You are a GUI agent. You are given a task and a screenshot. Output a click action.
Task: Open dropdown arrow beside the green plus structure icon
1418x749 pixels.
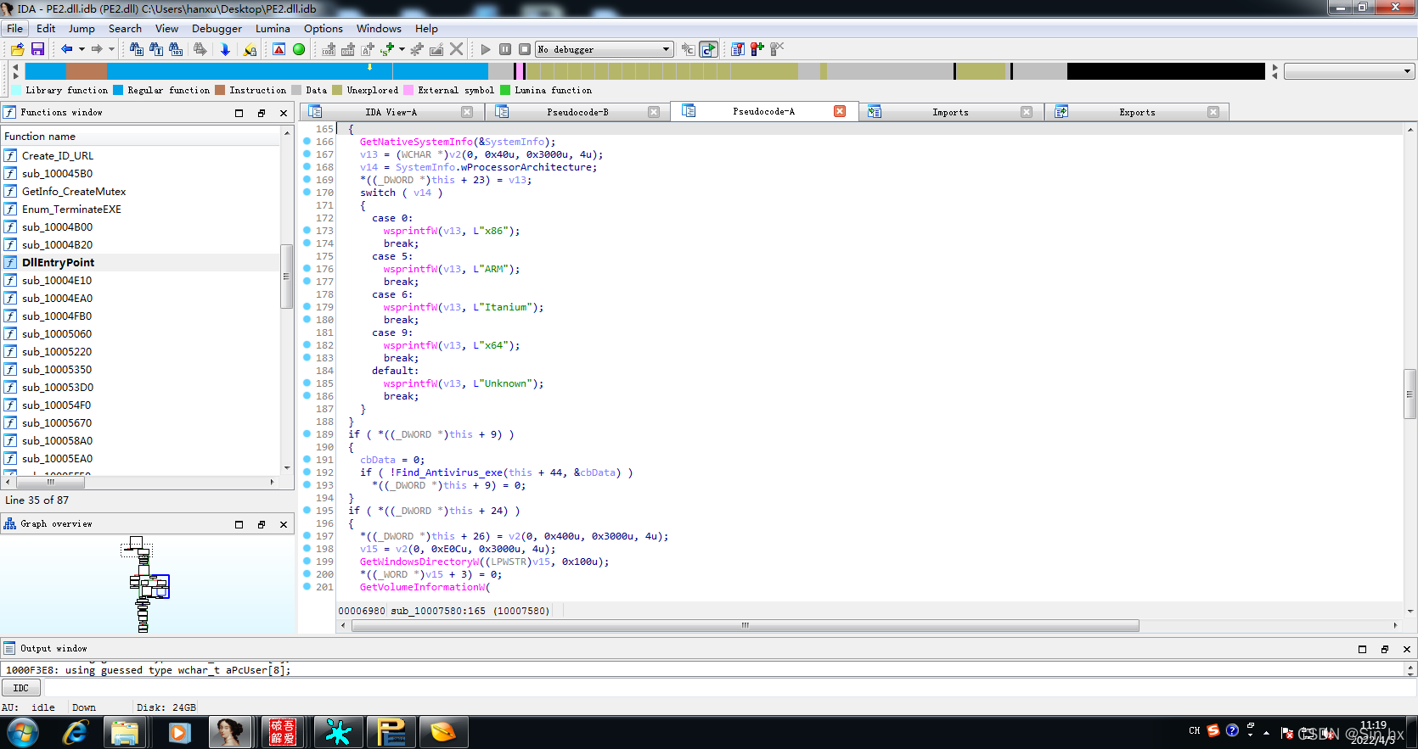402,49
